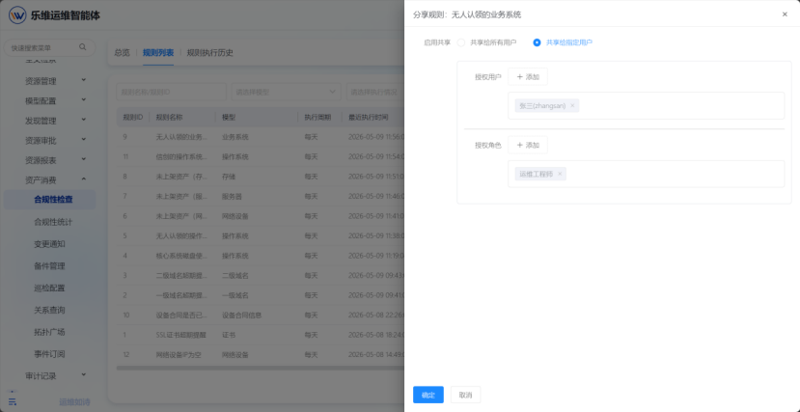The image size is (800, 412).
Task: Open the 请选择模型 dropdown
Action: pyautogui.click(x=287, y=93)
